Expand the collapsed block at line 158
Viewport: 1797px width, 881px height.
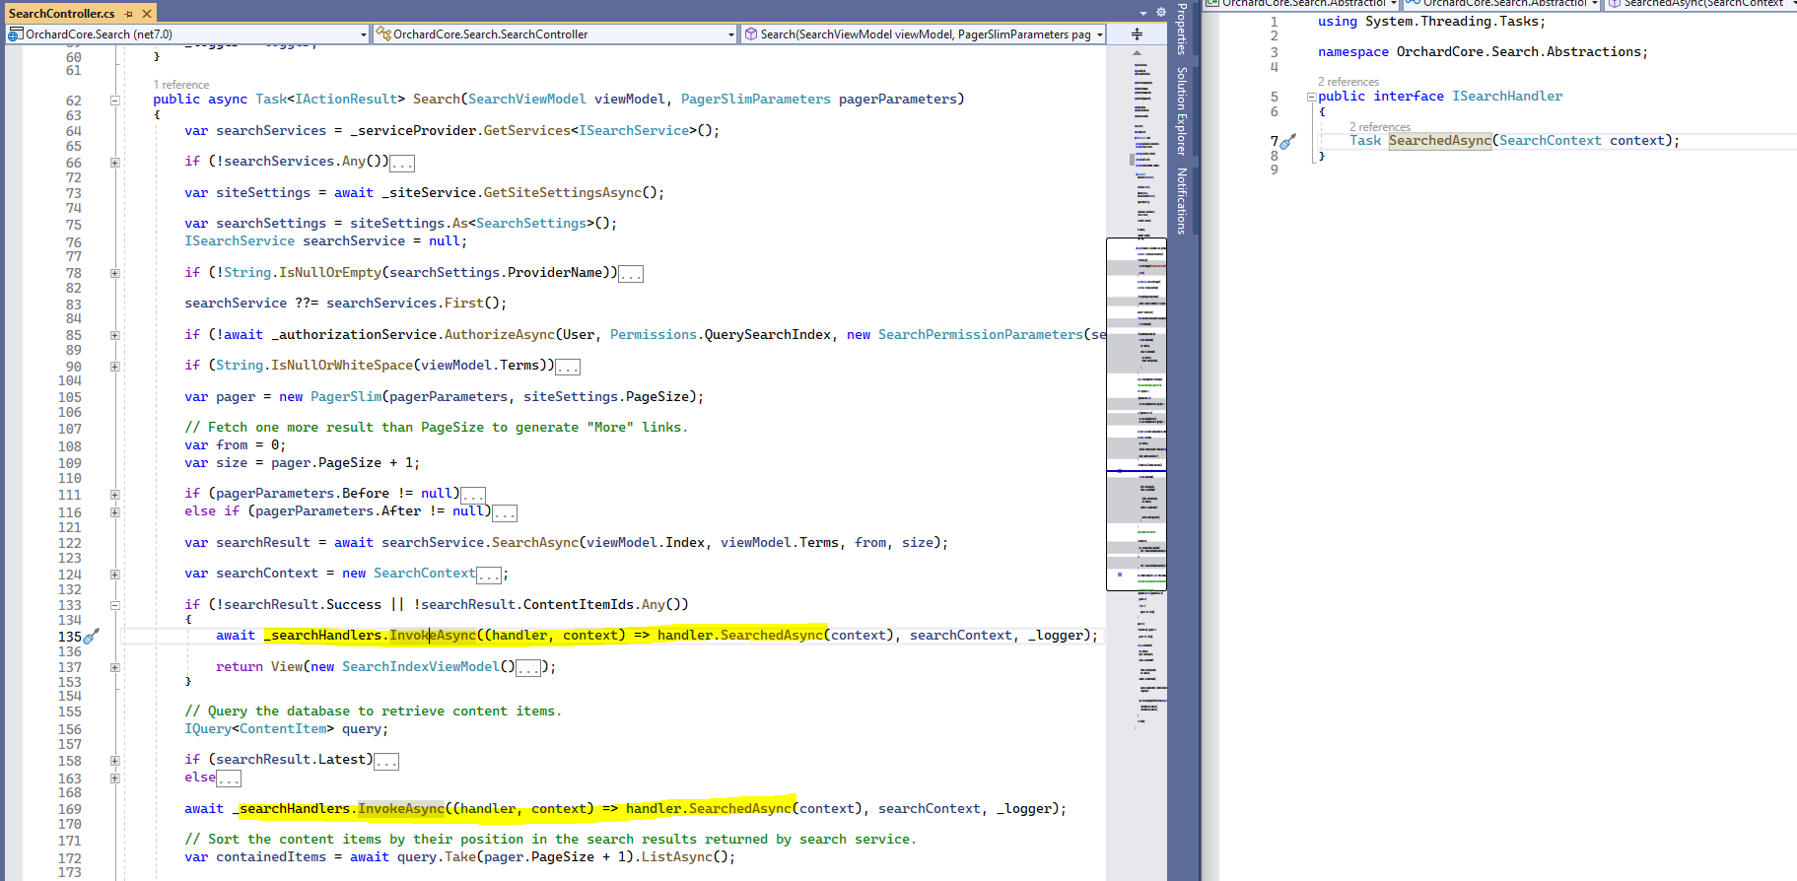pyautogui.click(x=115, y=761)
